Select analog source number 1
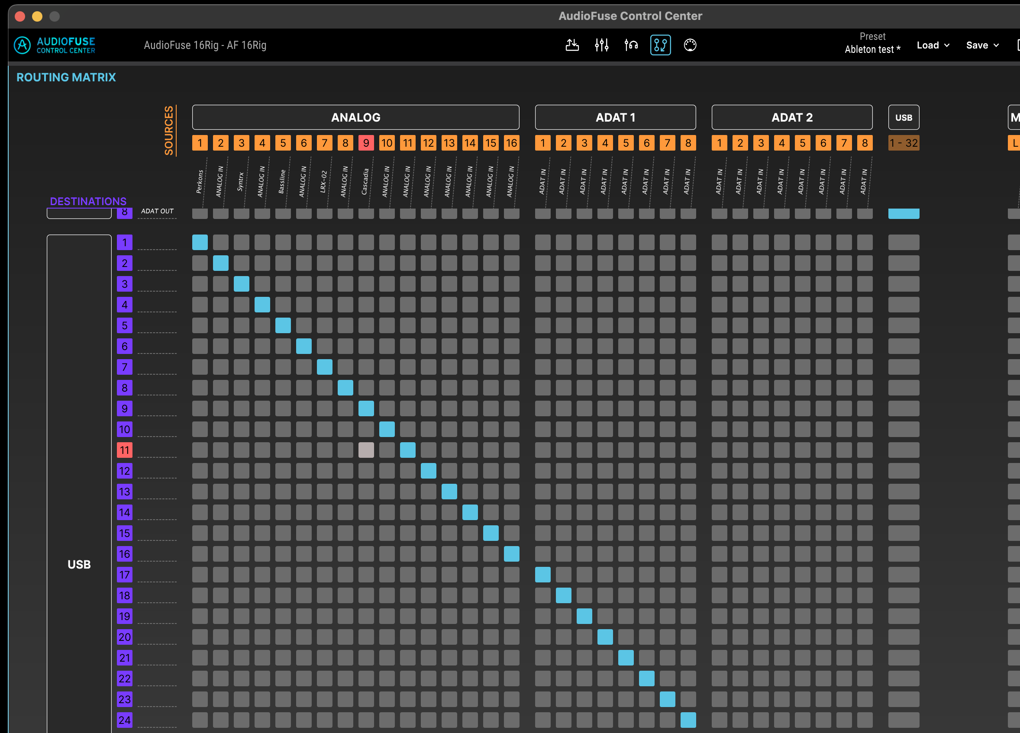 (200, 143)
